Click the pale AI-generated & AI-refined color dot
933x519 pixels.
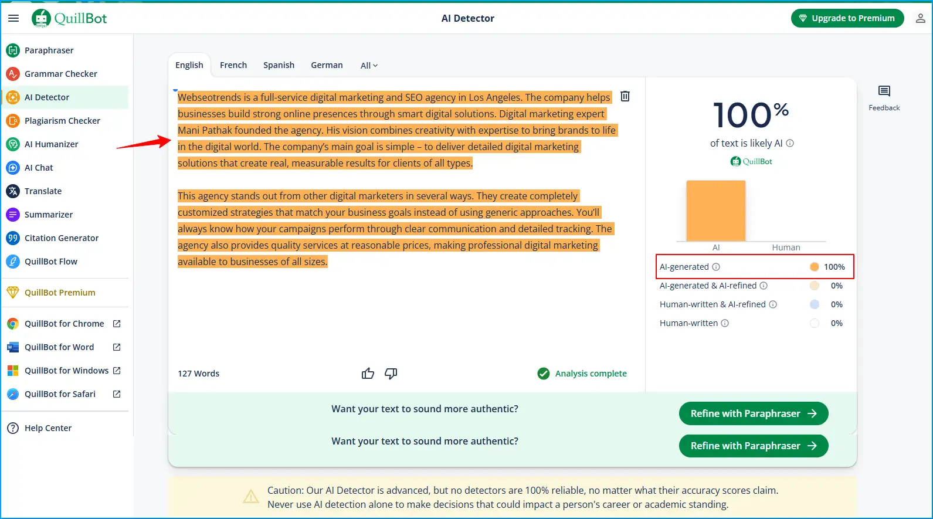click(815, 286)
